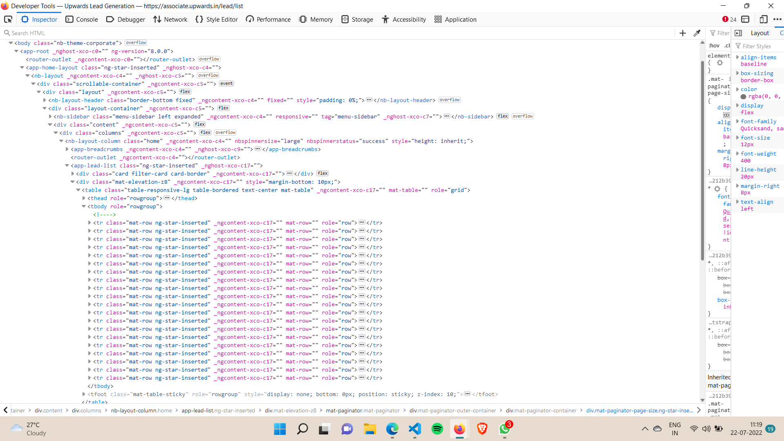This screenshot has height=441, width=784.
Task: Open Microsoft Edge from taskbar
Action: 392,429
